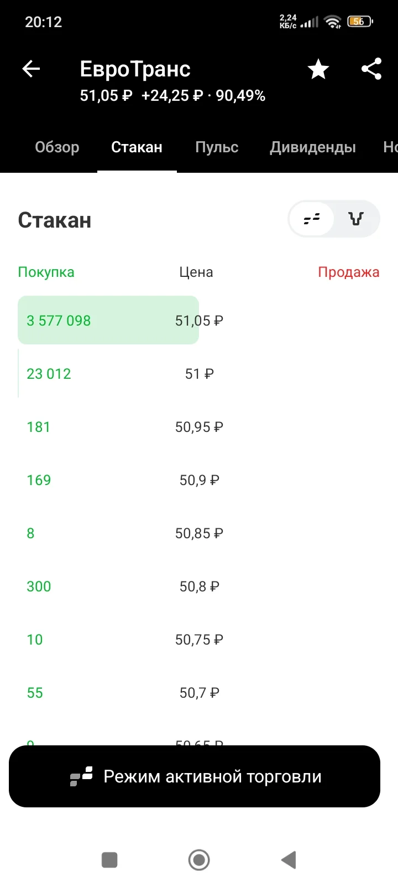
Task: Tap the back arrow icon
Action: pos(31,69)
